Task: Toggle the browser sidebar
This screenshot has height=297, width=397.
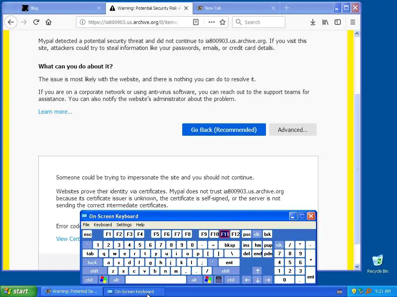Action: (x=338, y=22)
